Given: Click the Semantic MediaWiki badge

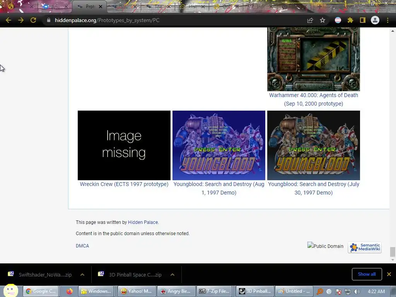Looking at the screenshot, I should coord(364,247).
